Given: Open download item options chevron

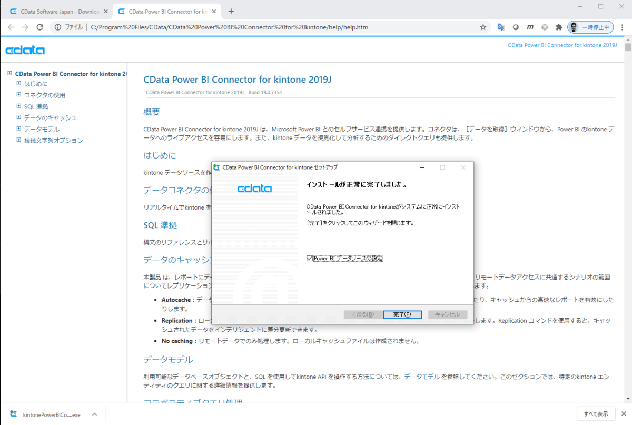Looking at the screenshot, I should 94,414.
